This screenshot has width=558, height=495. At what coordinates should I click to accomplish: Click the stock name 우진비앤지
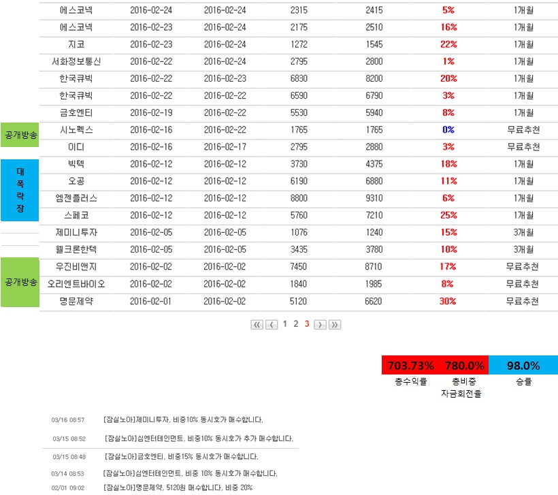click(76, 266)
